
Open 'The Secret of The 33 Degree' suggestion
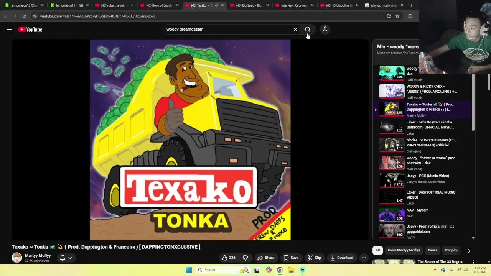pyautogui.click(x=440, y=262)
